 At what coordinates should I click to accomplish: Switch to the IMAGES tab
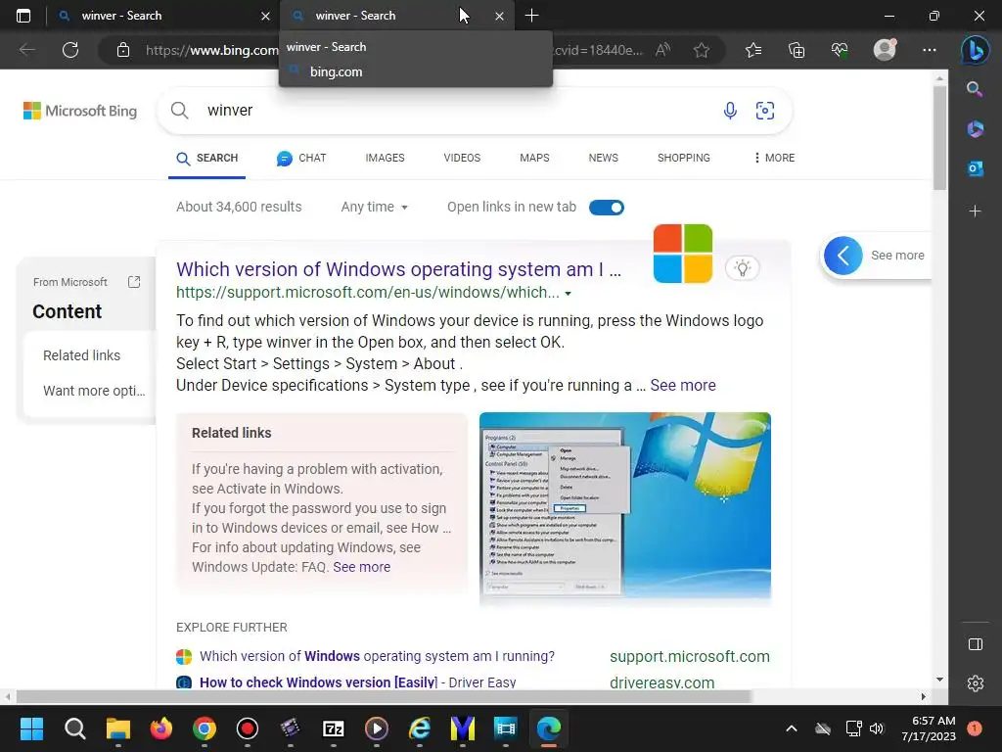pos(385,158)
